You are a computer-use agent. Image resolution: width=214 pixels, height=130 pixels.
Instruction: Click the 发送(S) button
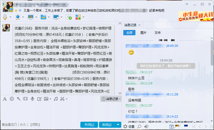107,124
